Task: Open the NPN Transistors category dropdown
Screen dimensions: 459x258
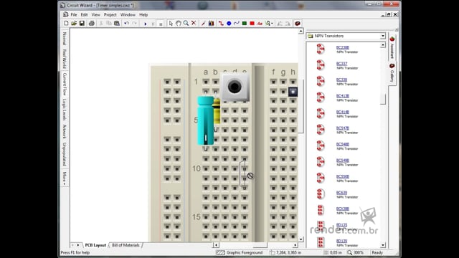Action: click(382, 36)
